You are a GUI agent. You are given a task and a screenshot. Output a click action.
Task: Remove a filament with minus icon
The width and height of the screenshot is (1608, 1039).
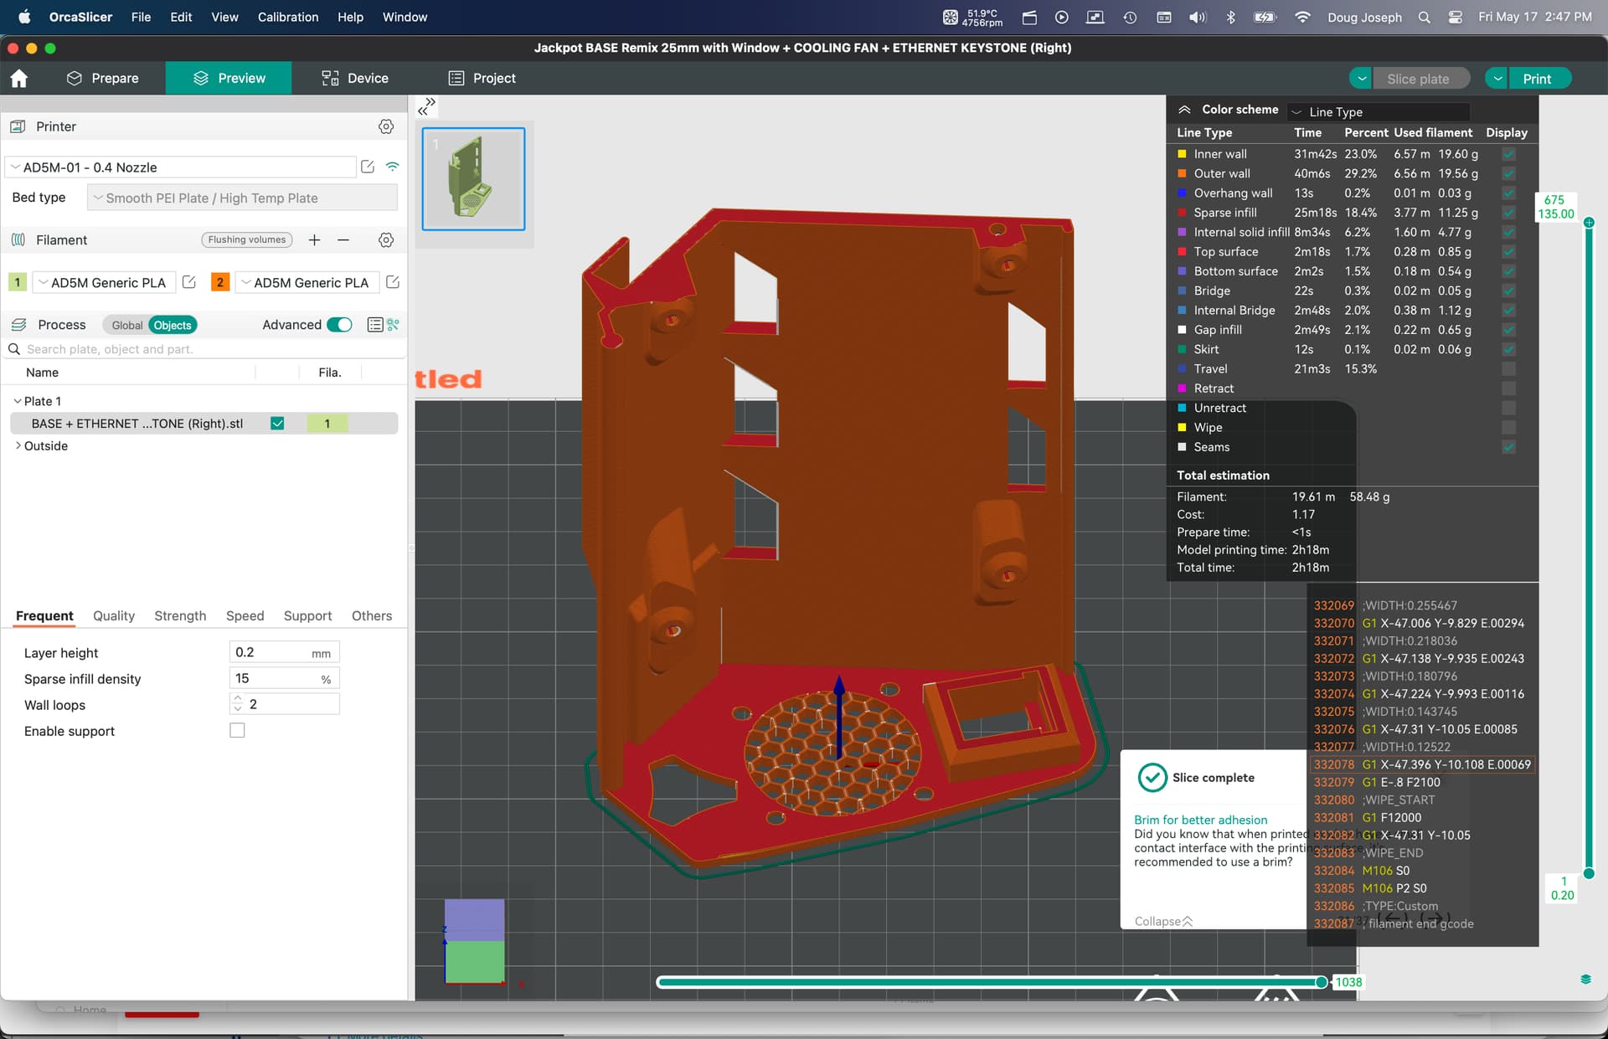[x=343, y=240]
